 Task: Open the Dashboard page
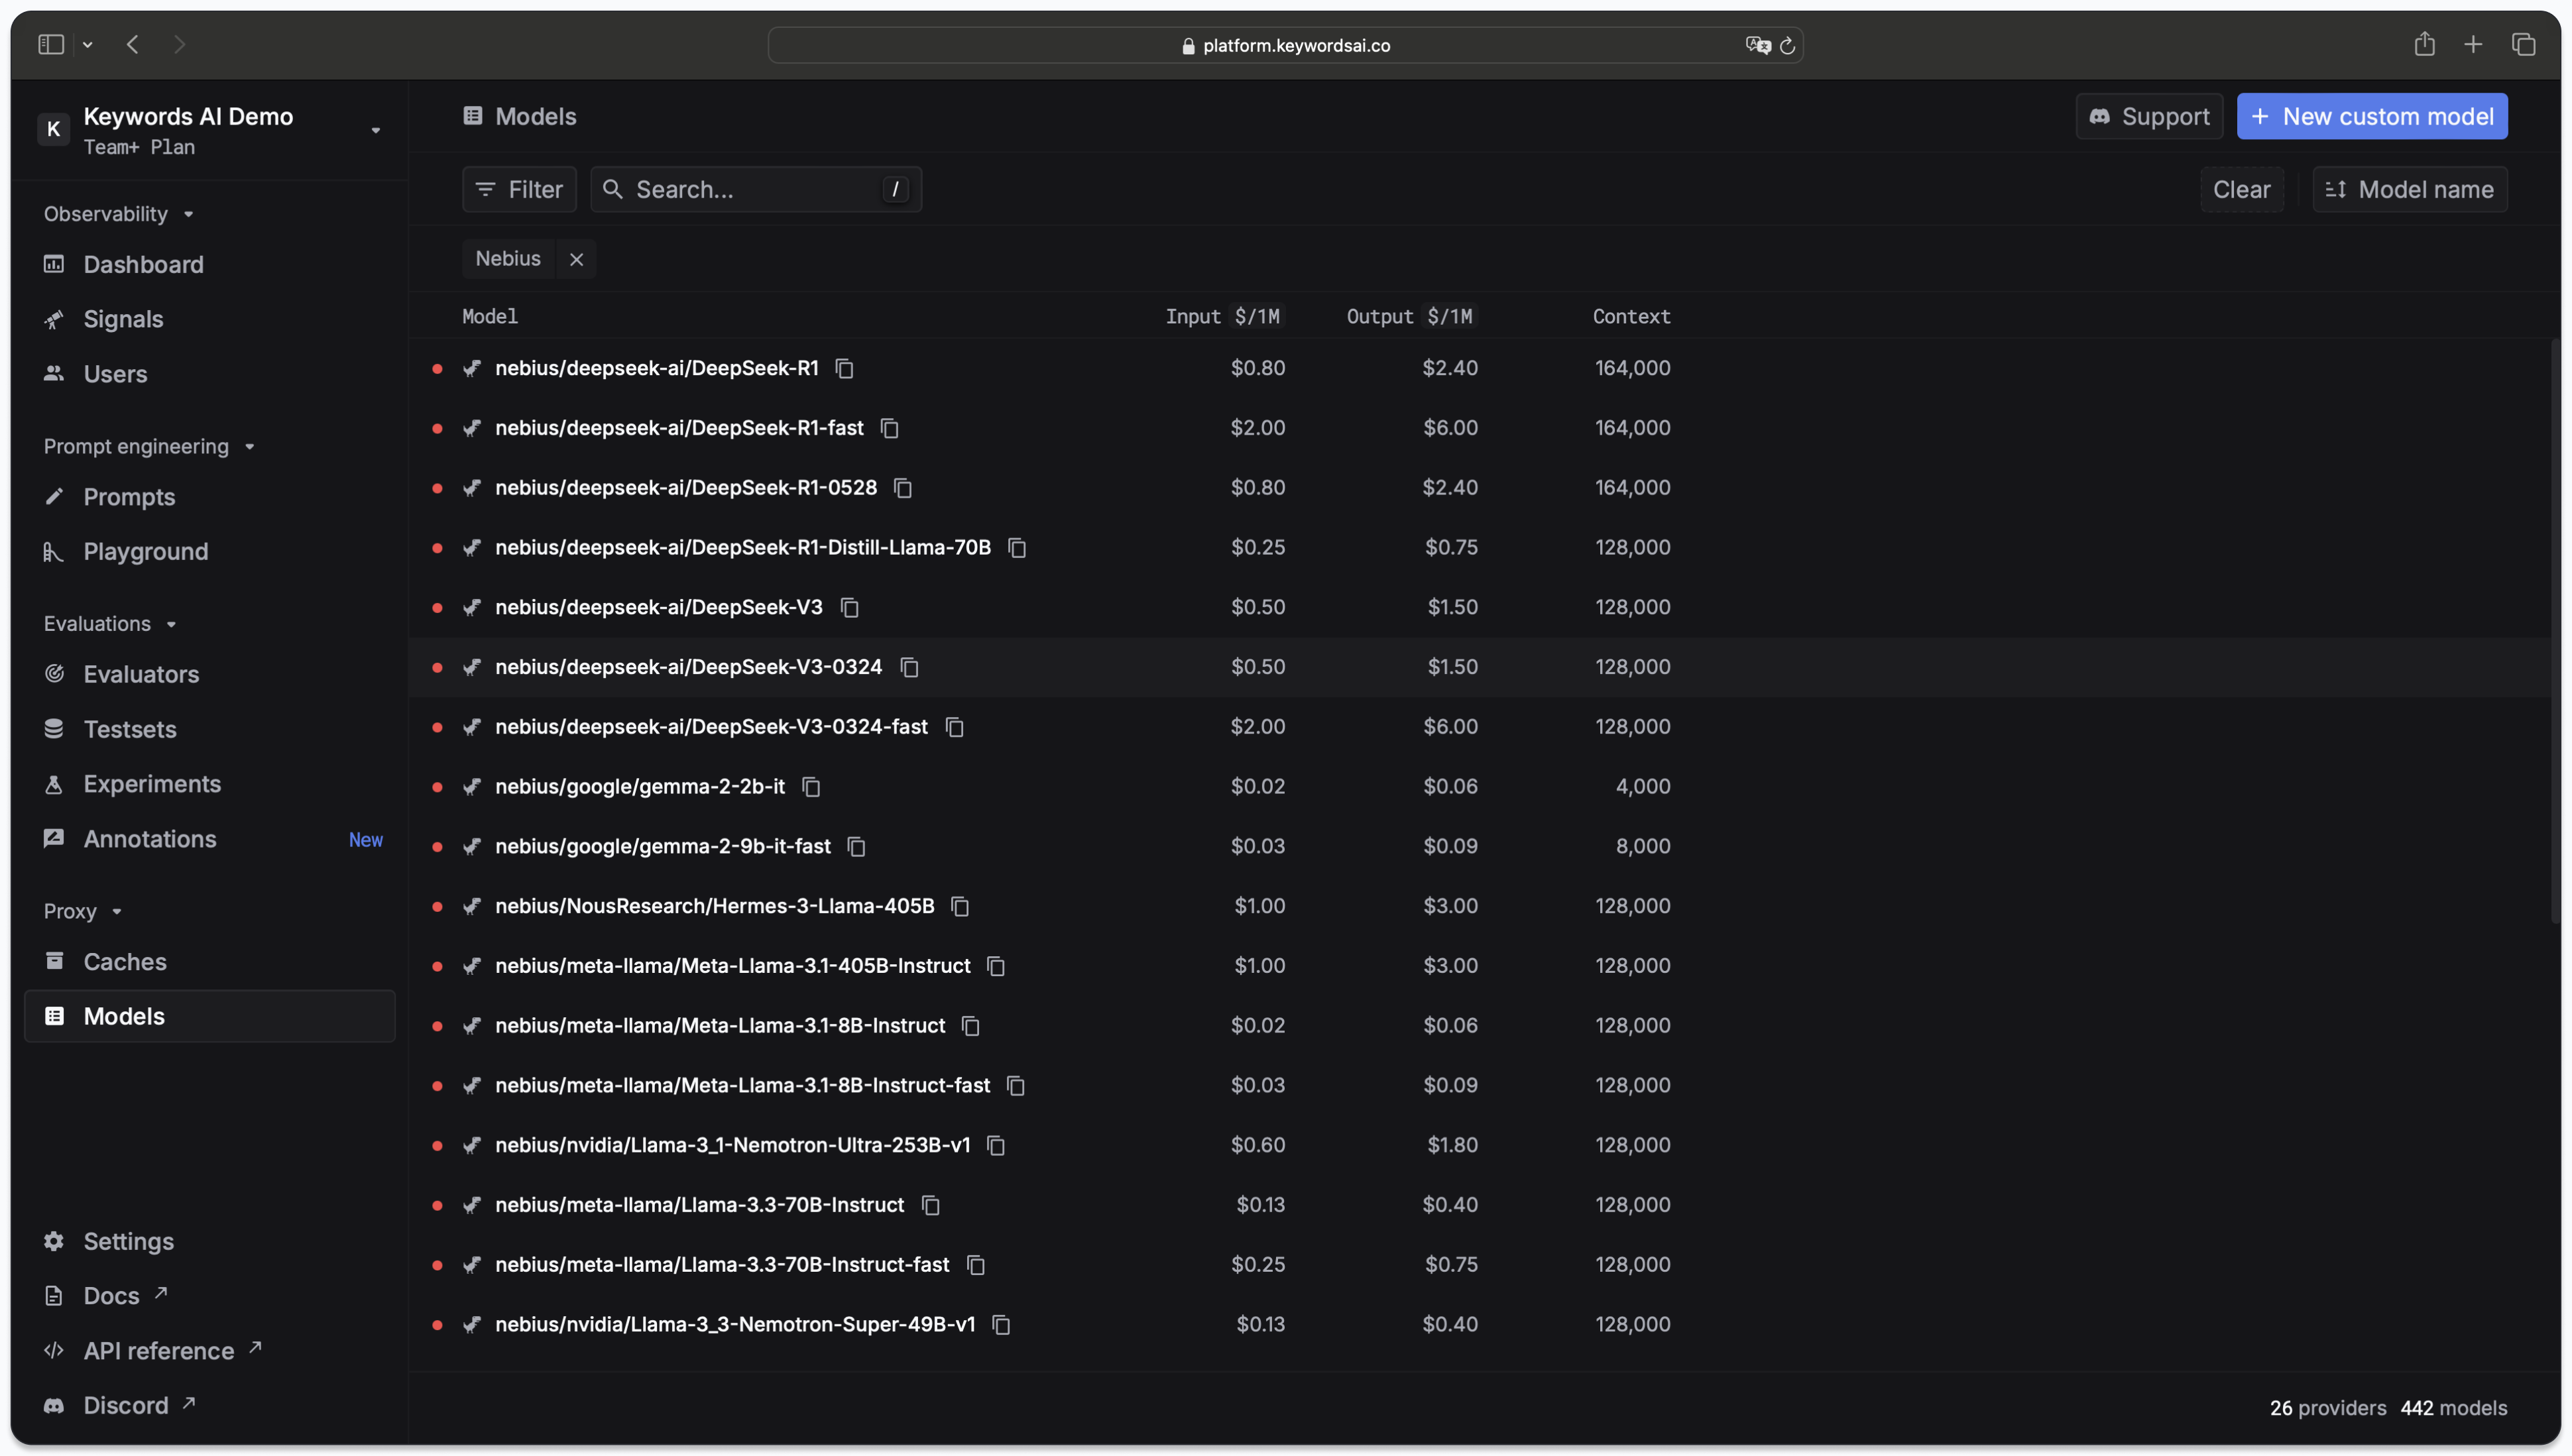click(210, 265)
